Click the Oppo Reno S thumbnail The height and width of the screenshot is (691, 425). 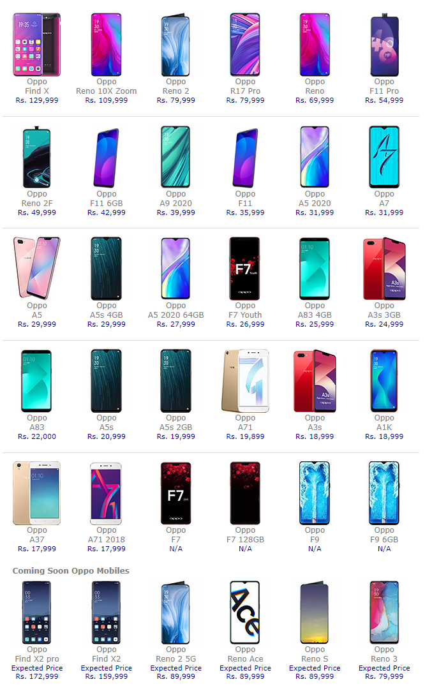click(x=315, y=612)
